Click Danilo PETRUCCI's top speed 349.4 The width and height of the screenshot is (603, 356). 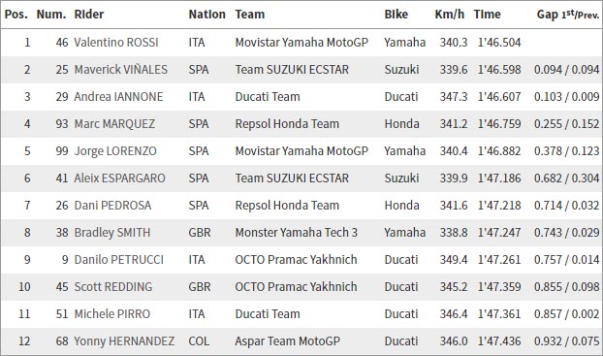coord(454,260)
